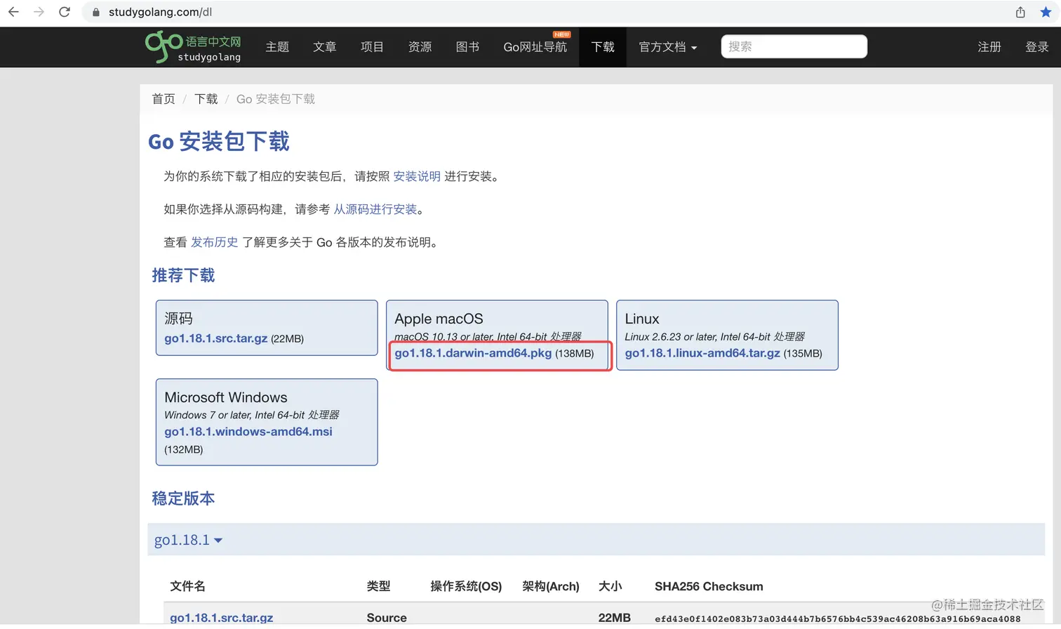Screen dimensions: 1061x629
Task: Expand the 官方文档 dropdown menu
Action: [668, 47]
